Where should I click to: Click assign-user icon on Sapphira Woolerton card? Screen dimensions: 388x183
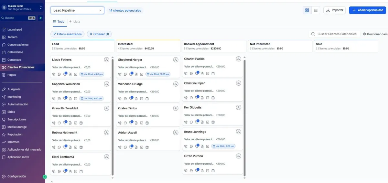(x=107, y=84)
